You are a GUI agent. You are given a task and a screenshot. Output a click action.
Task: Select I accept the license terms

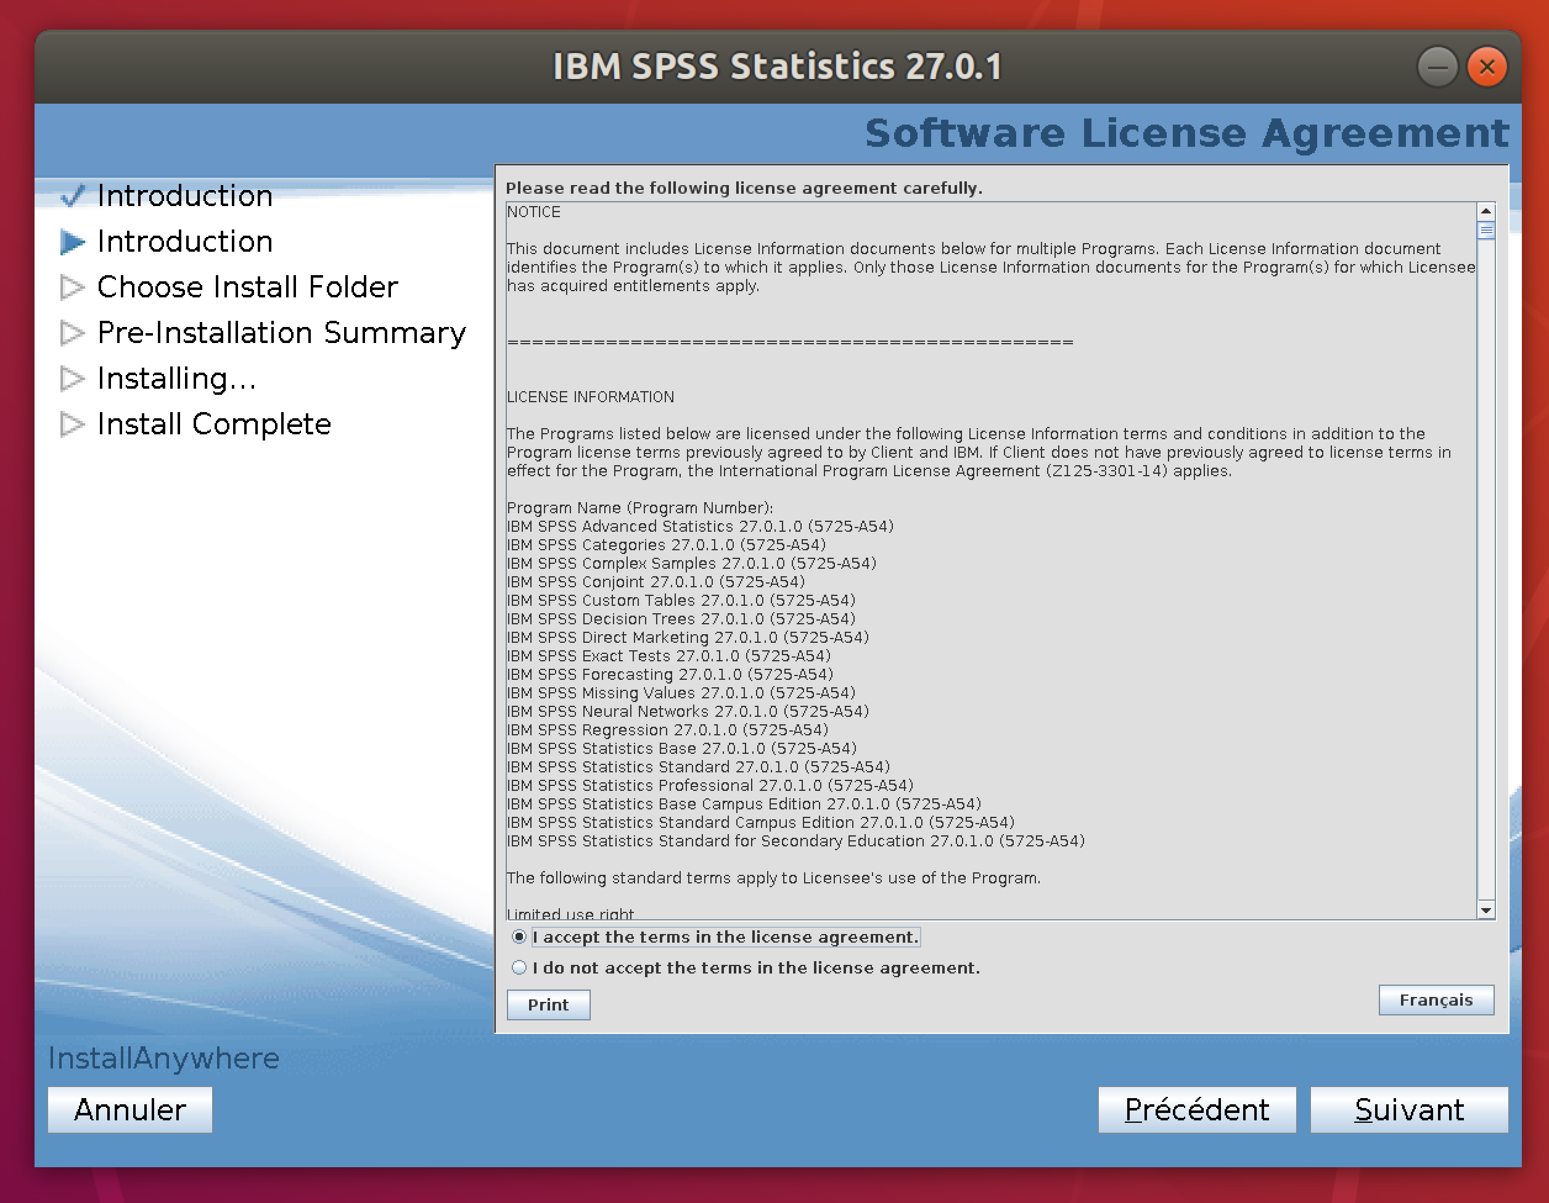pyautogui.click(x=519, y=937)
